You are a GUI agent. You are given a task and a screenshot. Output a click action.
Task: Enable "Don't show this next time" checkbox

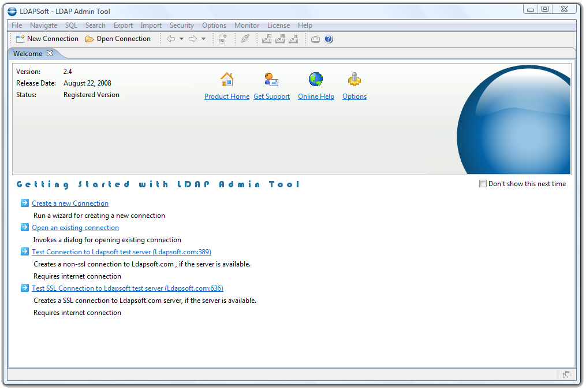coord(483,184)
